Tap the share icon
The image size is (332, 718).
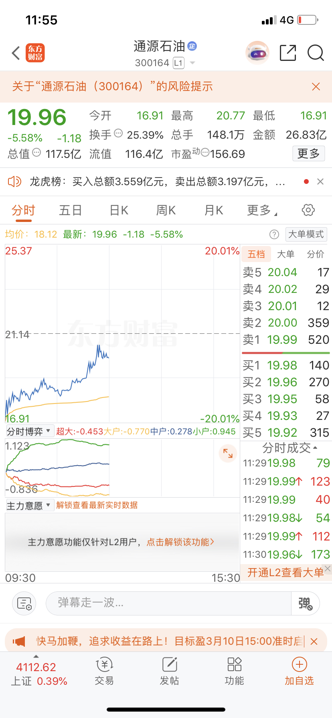click(x=287, y=53)
